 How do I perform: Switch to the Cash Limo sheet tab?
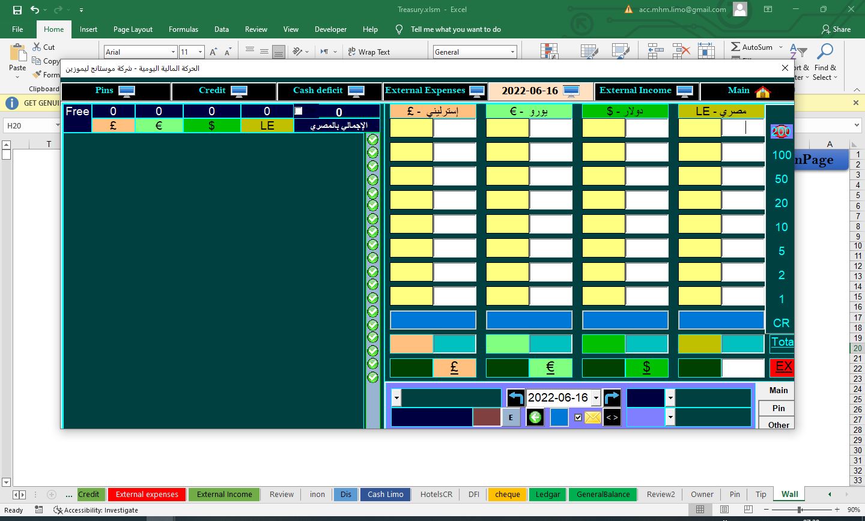tap(385, 494)
